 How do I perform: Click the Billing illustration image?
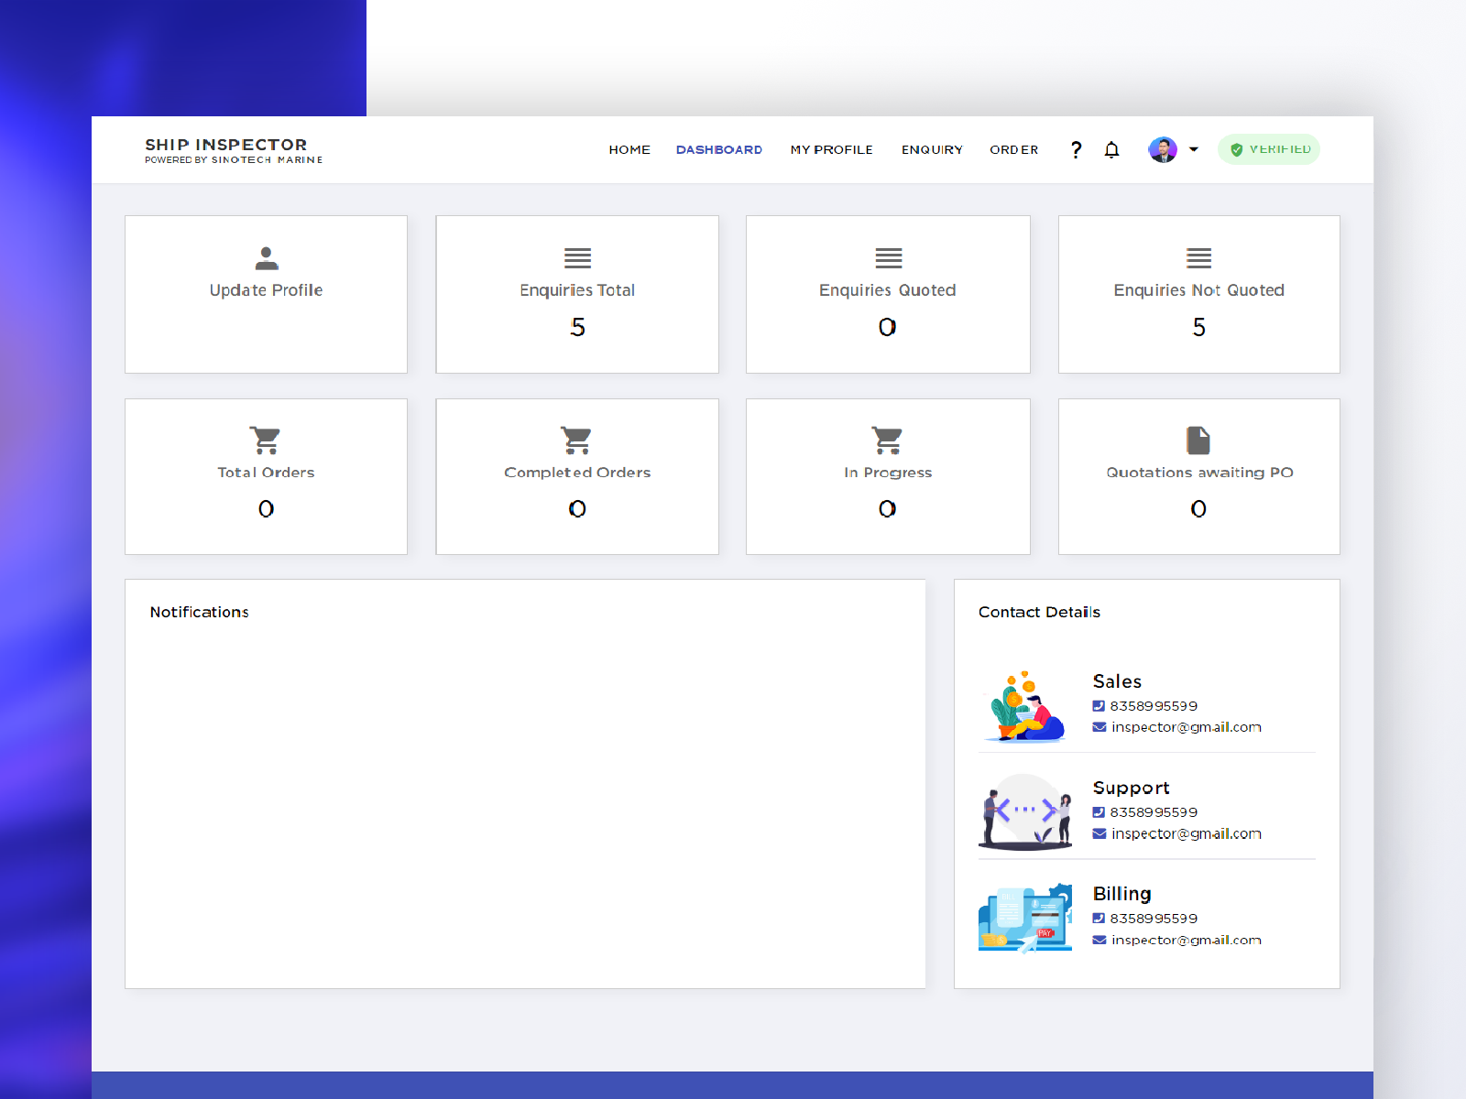tap(1025, 918)
